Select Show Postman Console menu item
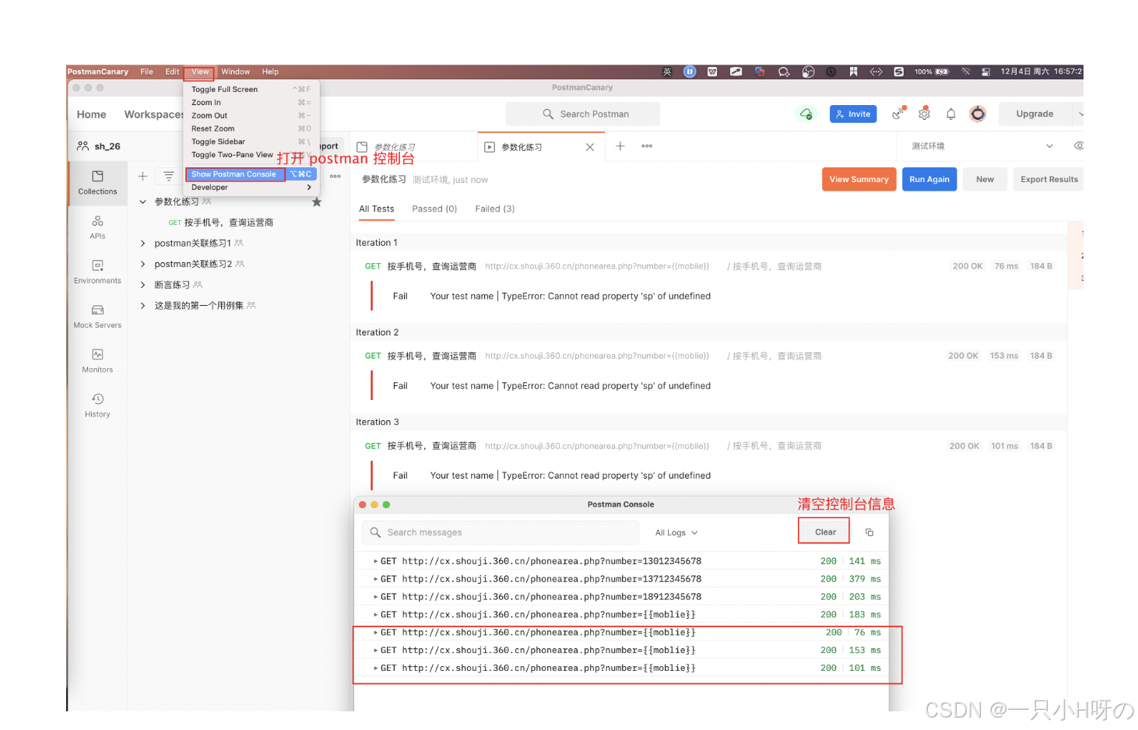The height and width of the screenshot is (730, 1138). pos(251,174)
